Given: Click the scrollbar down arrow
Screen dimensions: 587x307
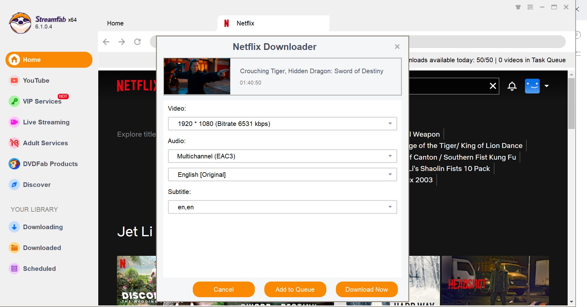Looking at the screenshot, I should click(x=571, y=302).
